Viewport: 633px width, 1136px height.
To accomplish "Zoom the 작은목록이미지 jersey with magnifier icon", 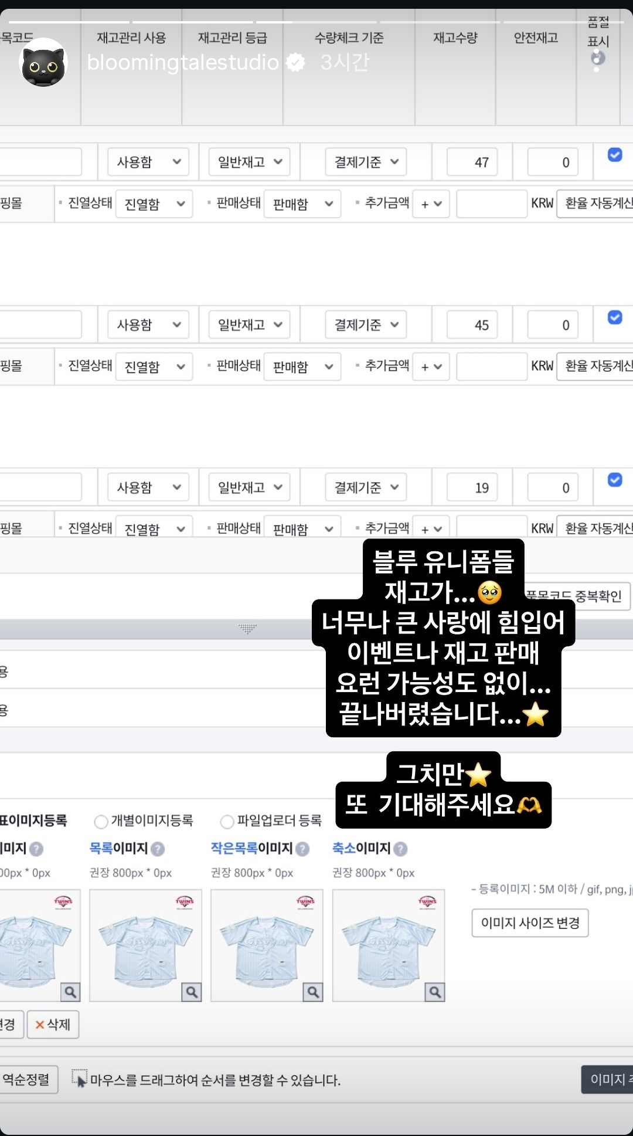I will pos(313,992).
